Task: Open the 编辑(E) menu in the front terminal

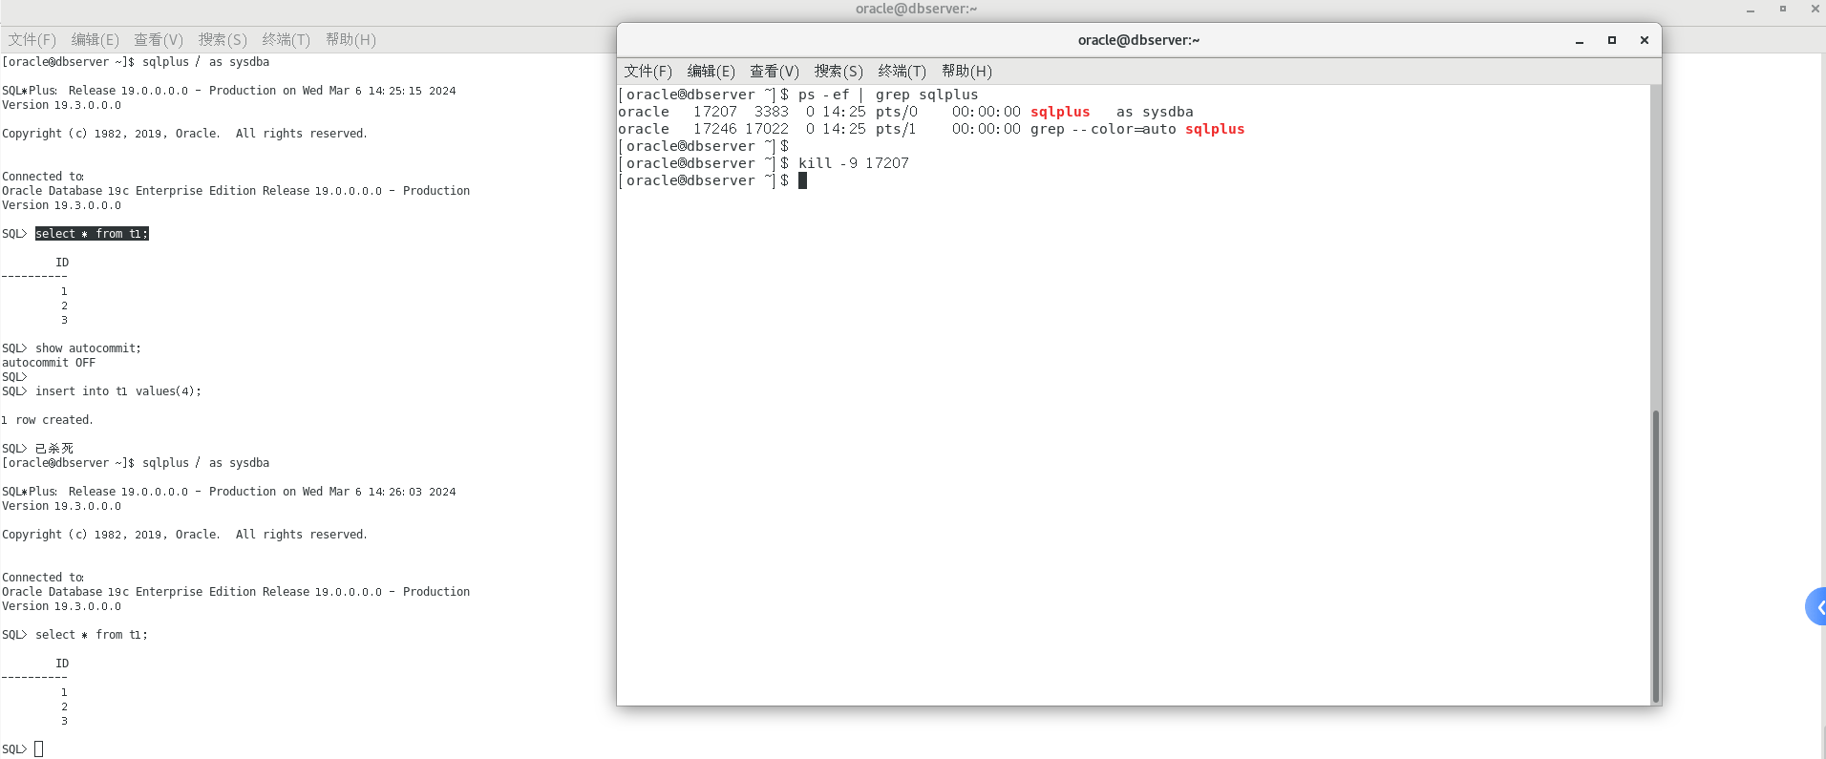Action: [711, 72]
